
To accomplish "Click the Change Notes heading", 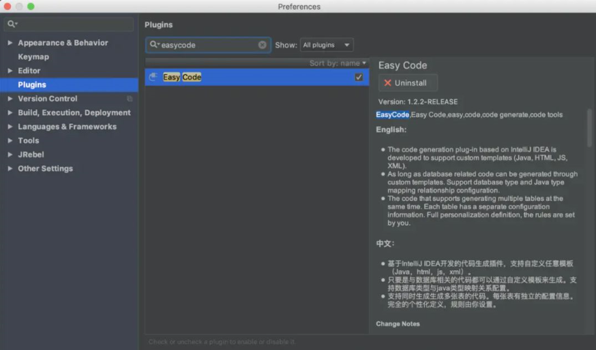I will pos(398,324).
